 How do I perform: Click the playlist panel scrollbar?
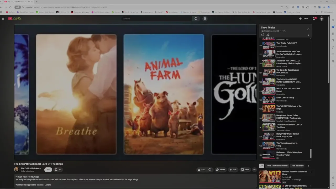click(x=311, y=154)
